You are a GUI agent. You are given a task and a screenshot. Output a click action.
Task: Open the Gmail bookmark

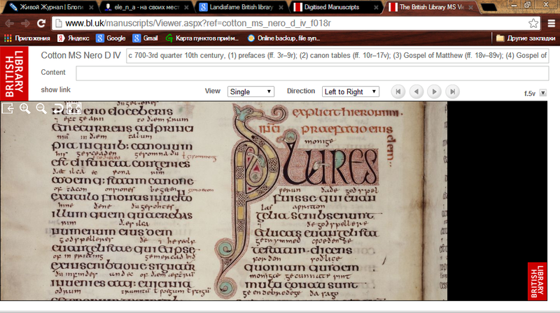(145, 38)
